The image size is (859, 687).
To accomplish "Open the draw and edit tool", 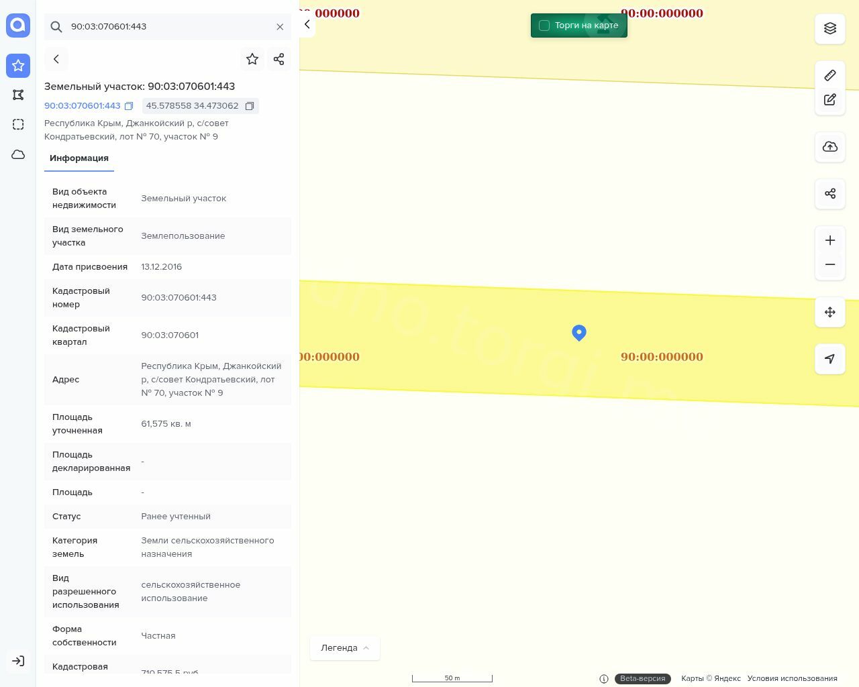I will pyautogui.click(x=830, y=100).
